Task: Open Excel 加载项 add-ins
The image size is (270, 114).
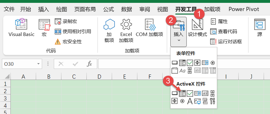Action: pyautogui.click(x=126, y=31)
